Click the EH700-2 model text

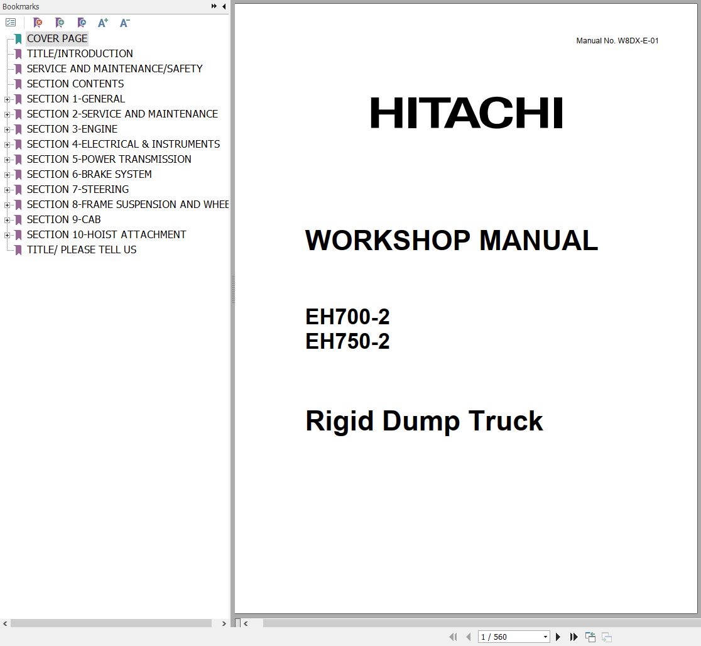pyautogui.click(x=347, y=317)
